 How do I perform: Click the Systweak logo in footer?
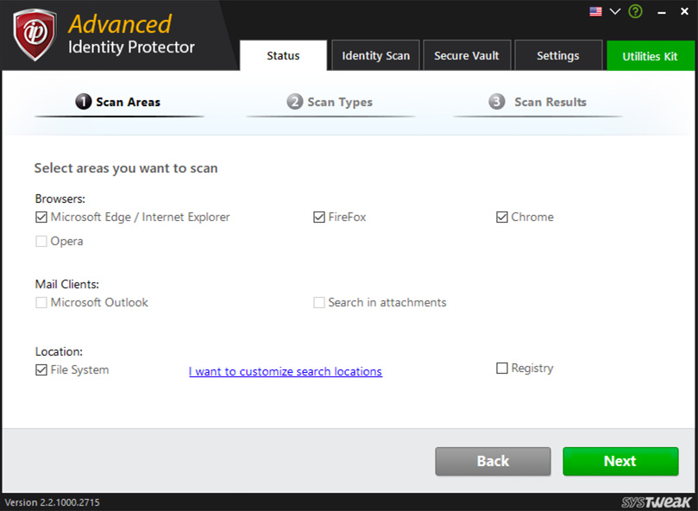click(657, 502)
